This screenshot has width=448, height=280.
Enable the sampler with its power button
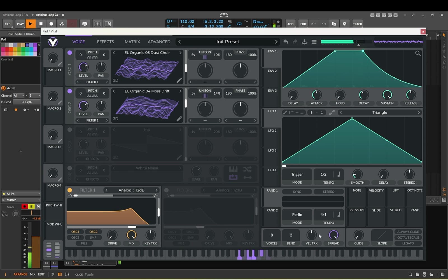(70, 168)
